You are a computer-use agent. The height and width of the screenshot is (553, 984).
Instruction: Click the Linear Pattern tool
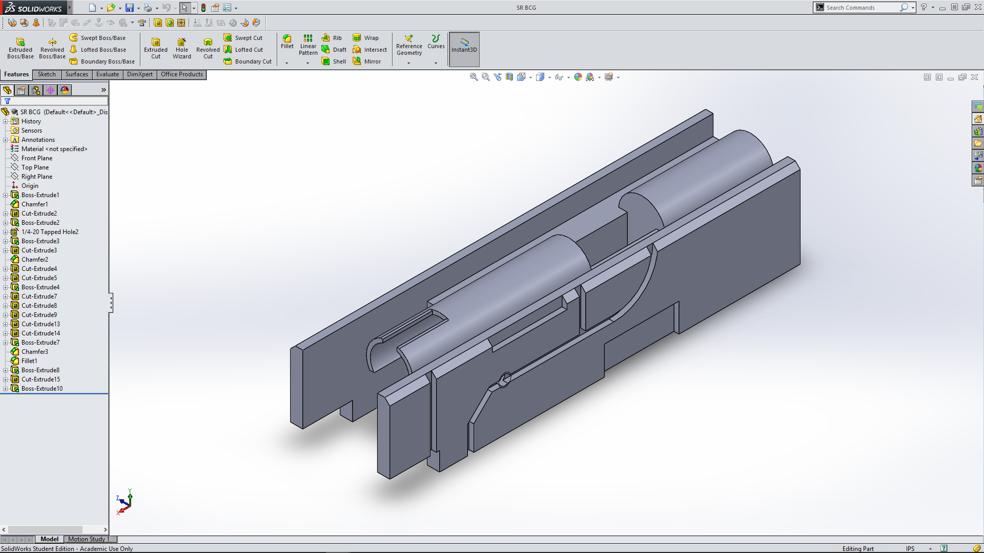point(308,45)
